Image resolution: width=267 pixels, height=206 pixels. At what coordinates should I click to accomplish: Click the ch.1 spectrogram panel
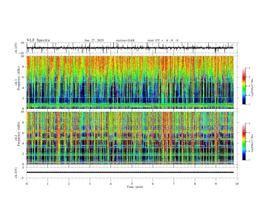[x=130, y=82]
